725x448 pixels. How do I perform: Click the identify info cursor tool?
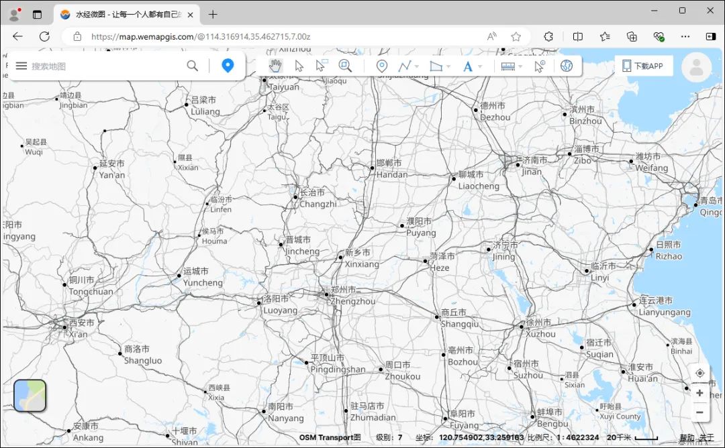pyautogui.click(x=540, y=66)
